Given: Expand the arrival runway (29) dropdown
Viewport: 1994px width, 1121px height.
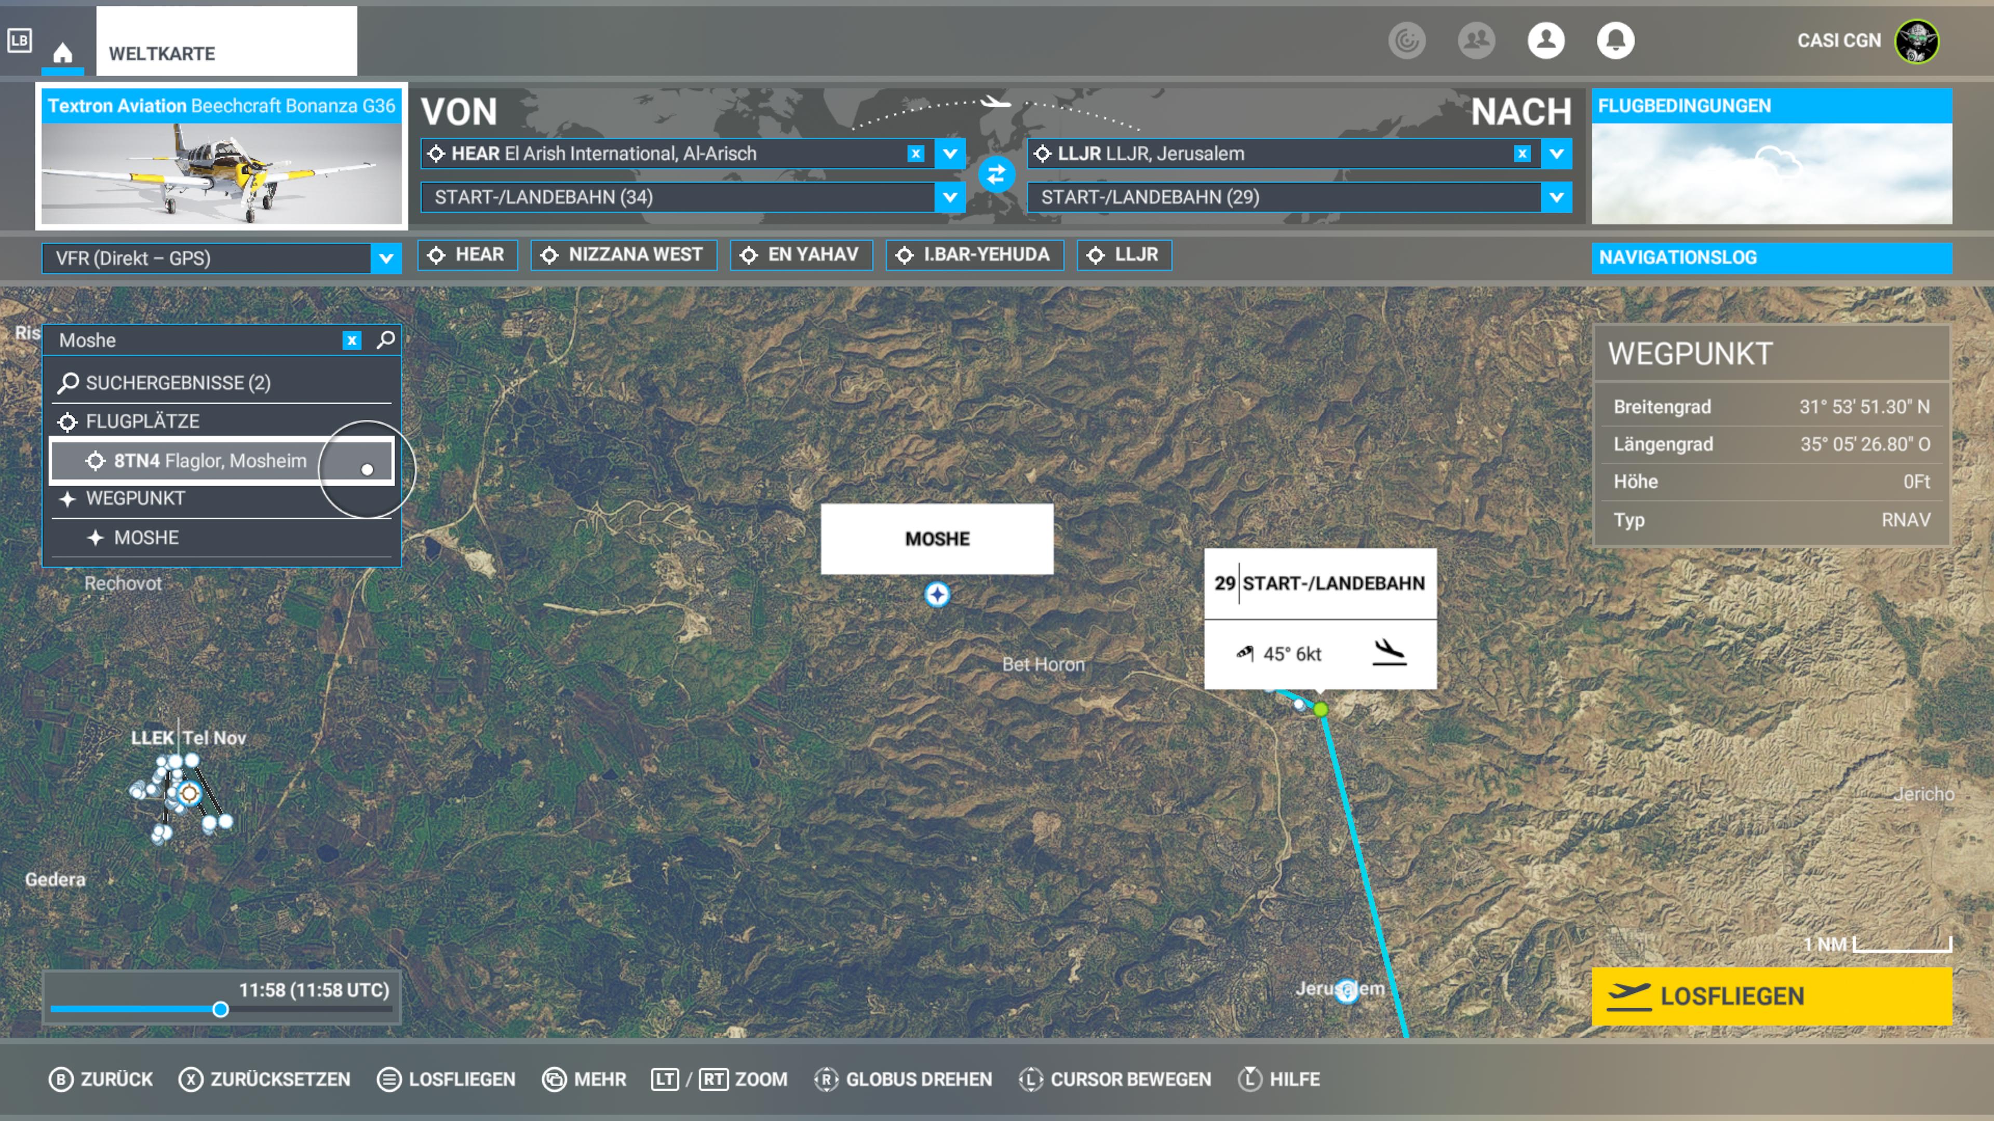Looking at the screenshot, I should 1556,197.
